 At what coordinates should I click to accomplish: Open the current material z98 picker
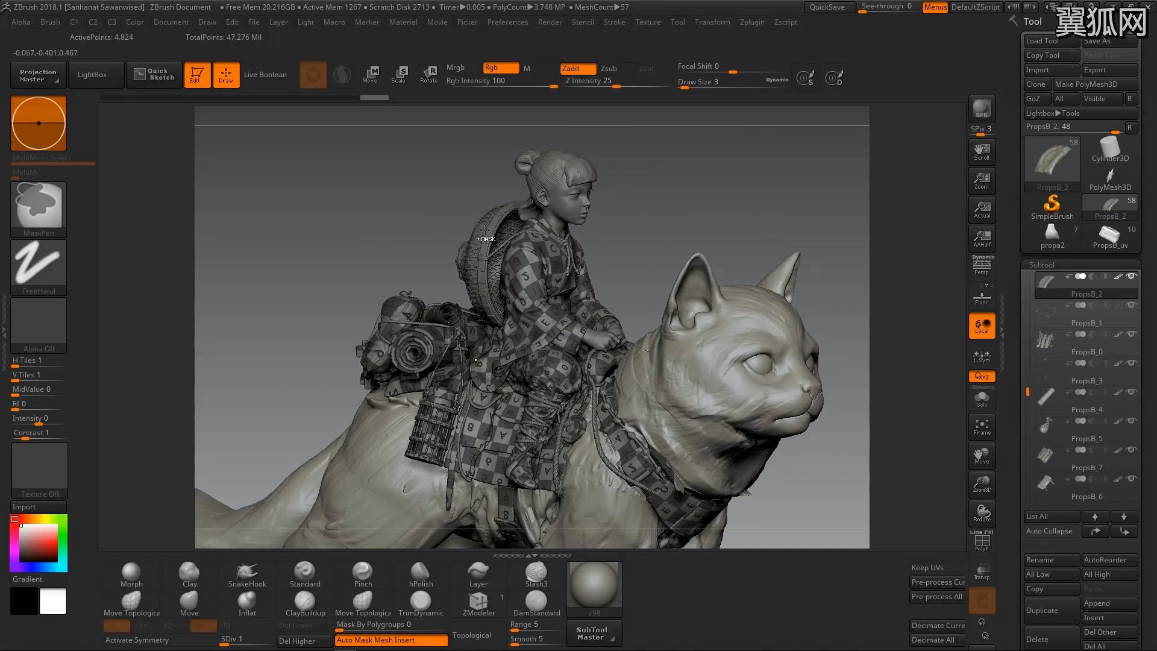click(x=594, y=589)
